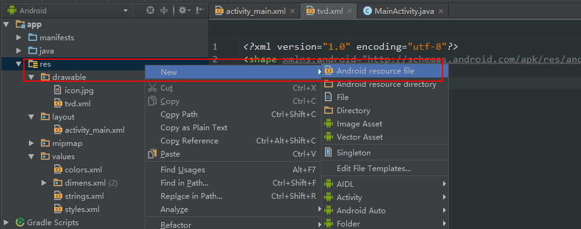Collapse the app module node
581x229 pixels.
click(6, 25)
